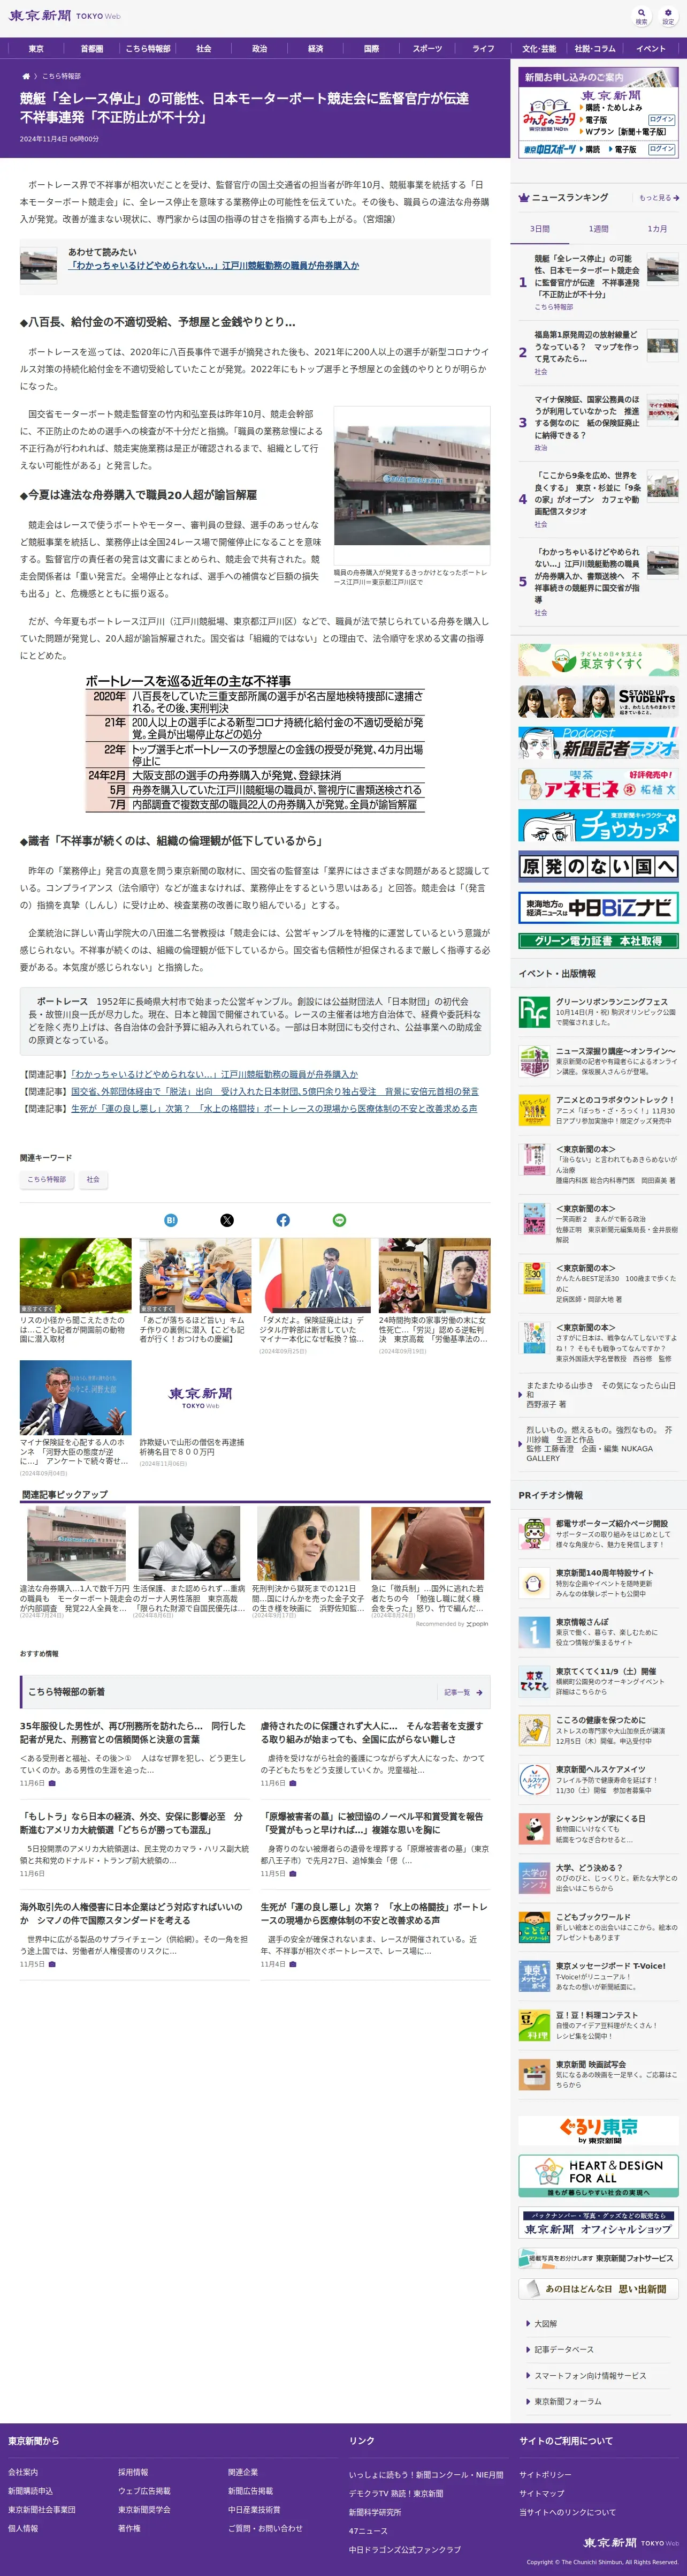Open 都電サポーターズ紹介ページ開設 PR item
This screenshot has height=2576, width=687.
(598, 1534)
